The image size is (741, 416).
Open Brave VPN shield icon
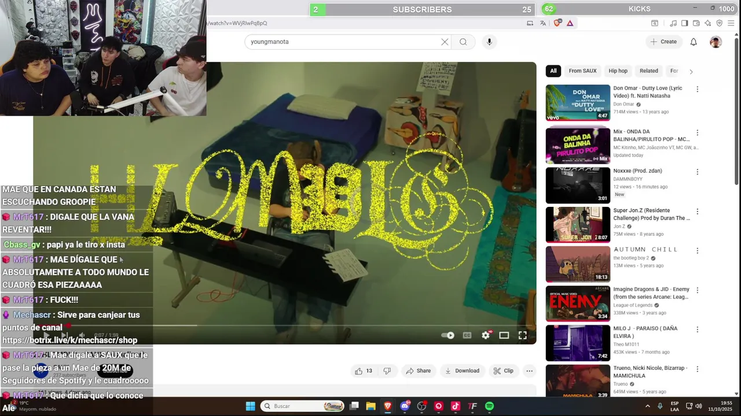pos(720,23)
